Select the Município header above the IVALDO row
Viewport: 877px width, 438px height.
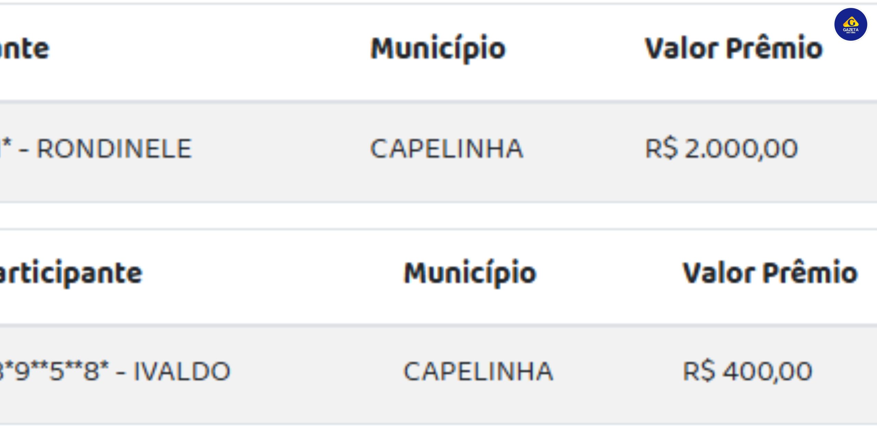[x=470, y=273]
